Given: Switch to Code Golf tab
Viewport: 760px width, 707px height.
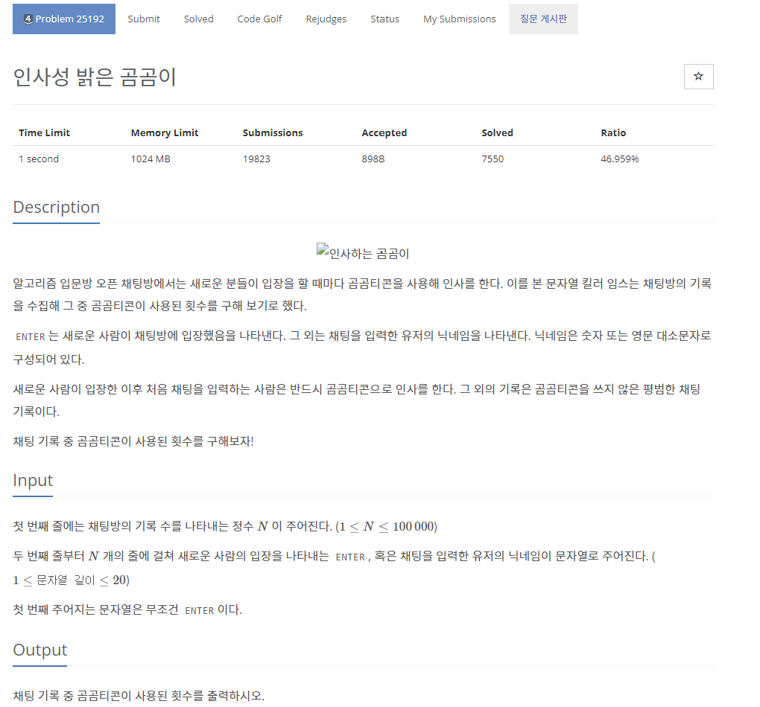Looking at the screenshot, I should pos(259,19).
